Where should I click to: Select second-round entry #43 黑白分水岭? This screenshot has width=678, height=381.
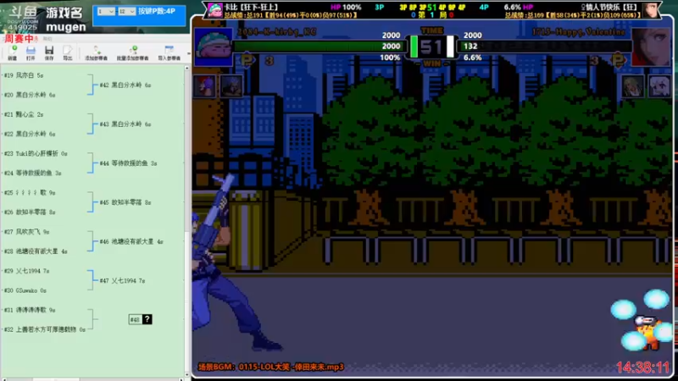125,124
